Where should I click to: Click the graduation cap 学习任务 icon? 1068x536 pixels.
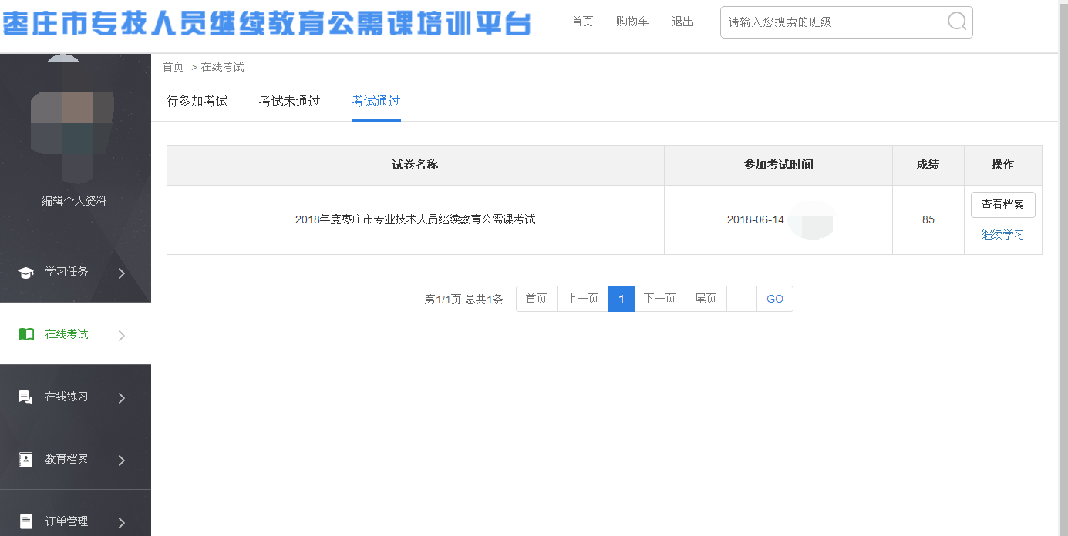click(x=25, y=273)
